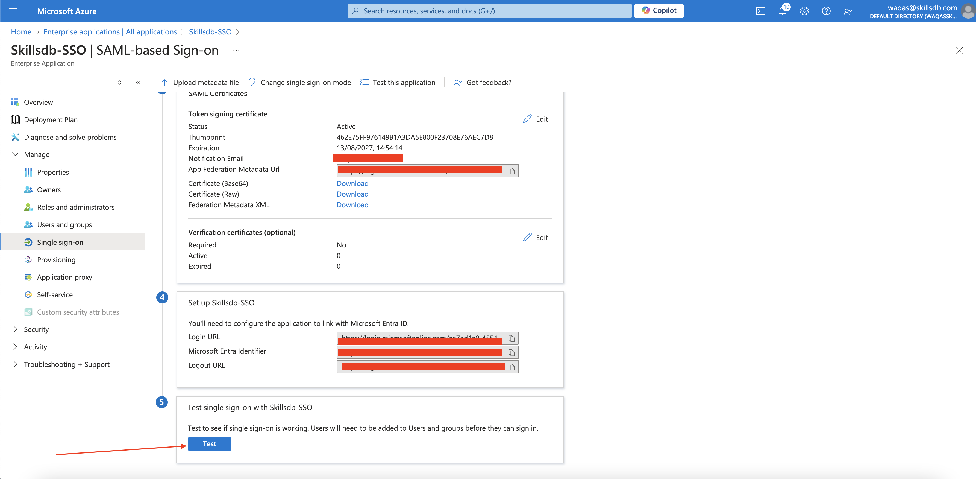Open Users and groups menu item

click(x=64, y=224)
